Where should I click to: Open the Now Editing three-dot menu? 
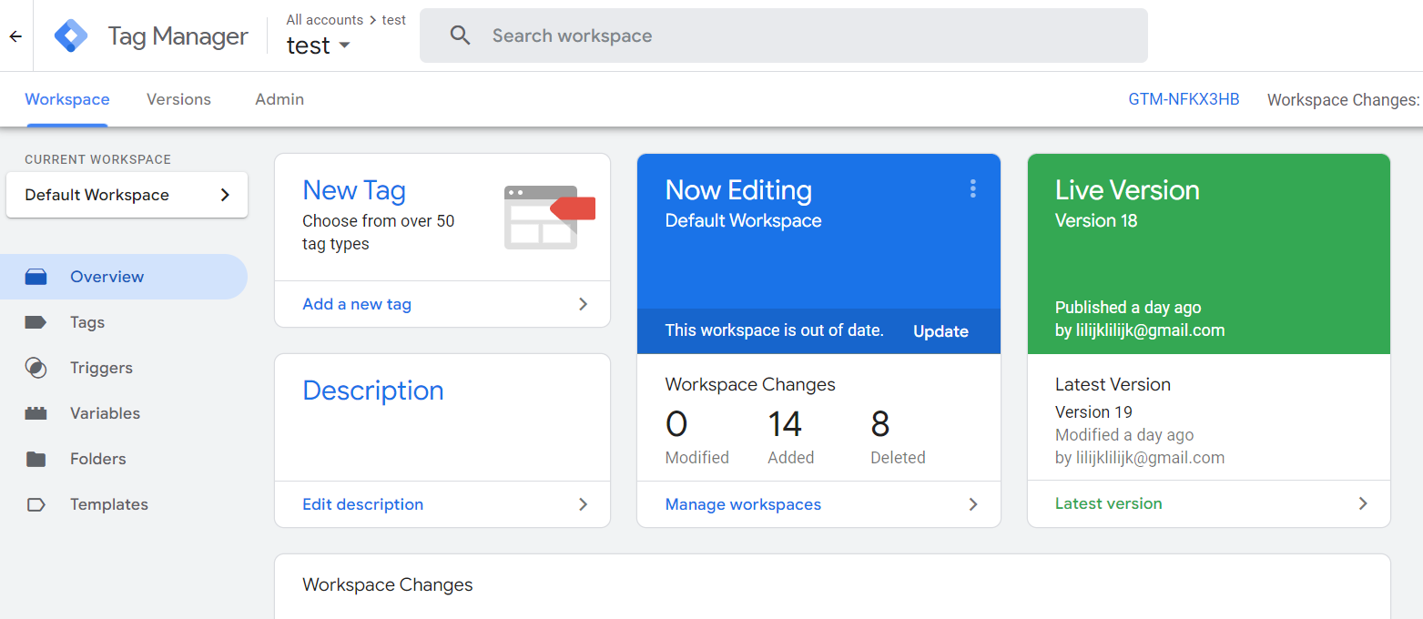[973, 188]
